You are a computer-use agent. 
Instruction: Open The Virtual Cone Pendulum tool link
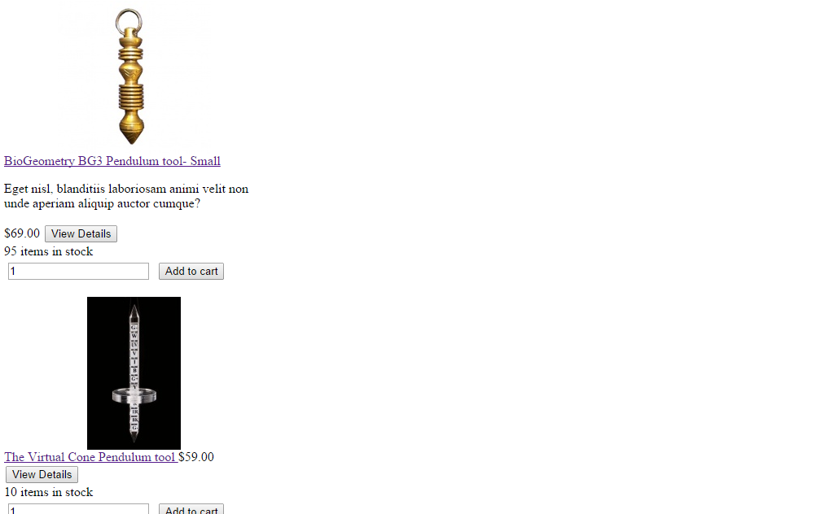coord(90,457)
